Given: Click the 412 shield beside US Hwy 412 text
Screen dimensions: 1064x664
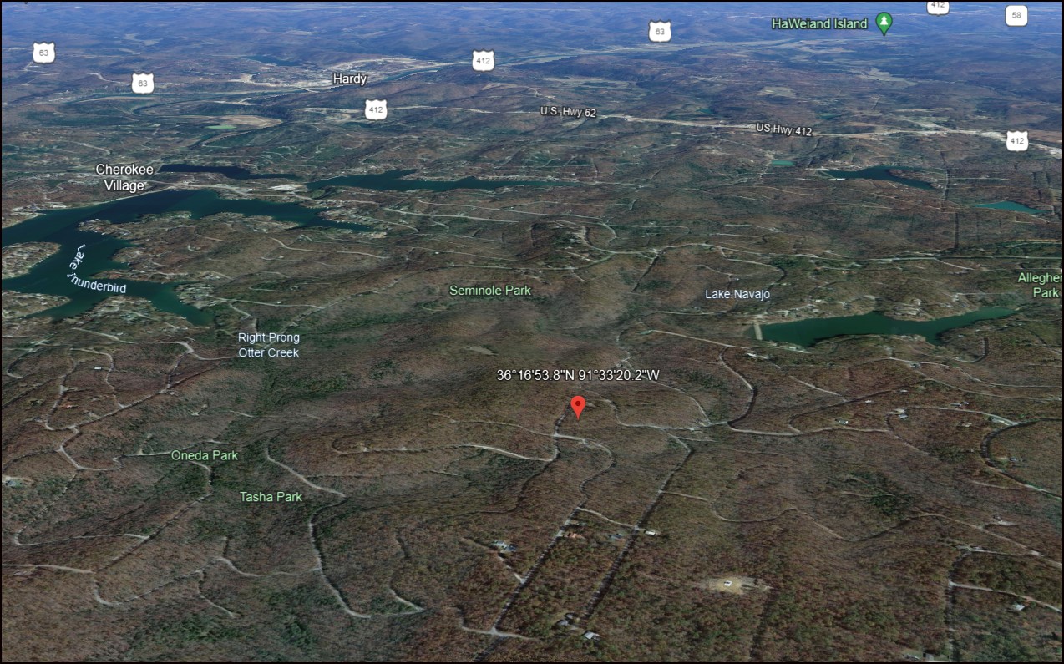Looking at the screenshot, I should point(1016,140).
